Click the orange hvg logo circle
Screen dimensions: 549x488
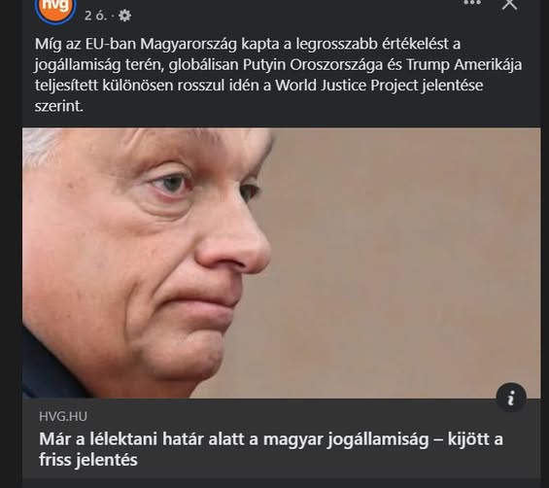55,9
